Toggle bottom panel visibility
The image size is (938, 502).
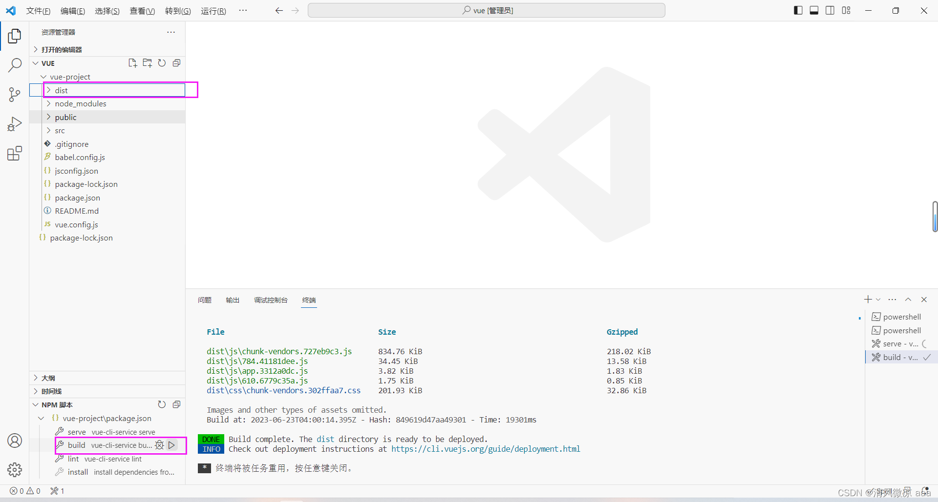814,10
